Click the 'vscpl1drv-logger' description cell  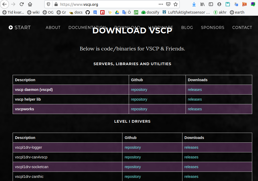(67, 147)
